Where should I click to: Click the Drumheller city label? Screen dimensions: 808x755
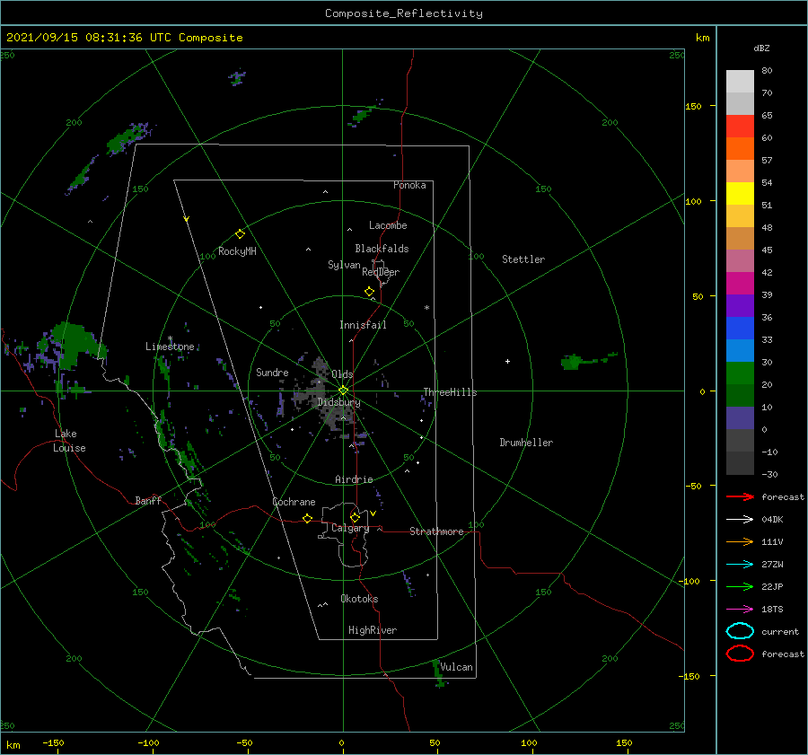click(x=526, y=443)
